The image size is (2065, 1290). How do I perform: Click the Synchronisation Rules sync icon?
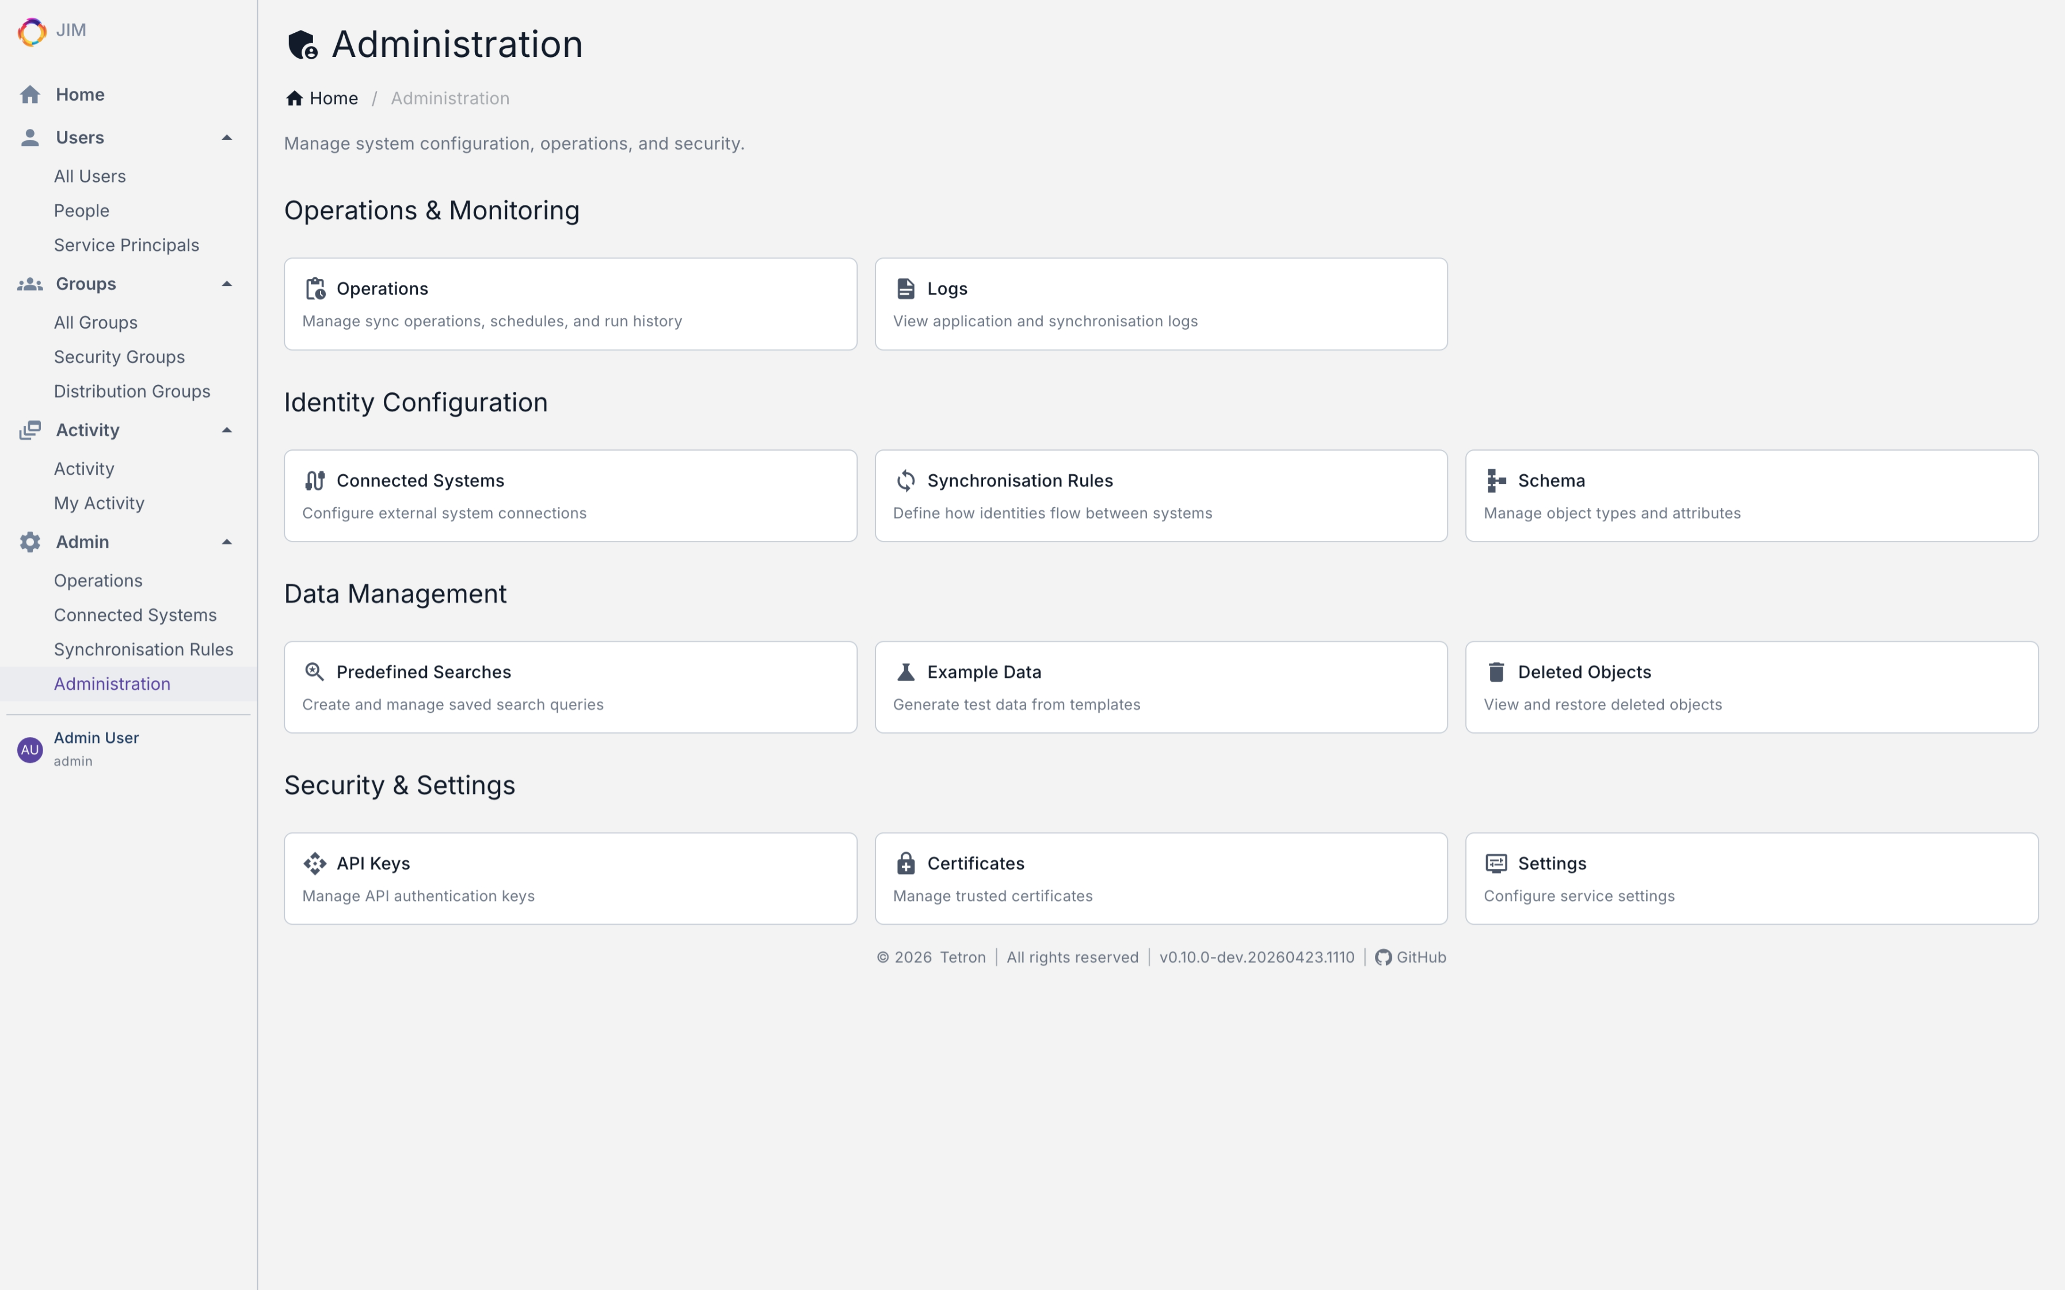[905, 480]
